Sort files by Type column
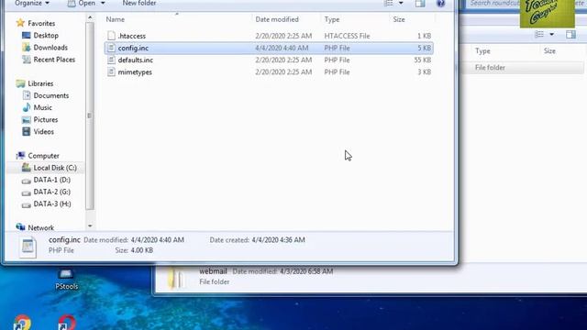 [x=332, y=19]
